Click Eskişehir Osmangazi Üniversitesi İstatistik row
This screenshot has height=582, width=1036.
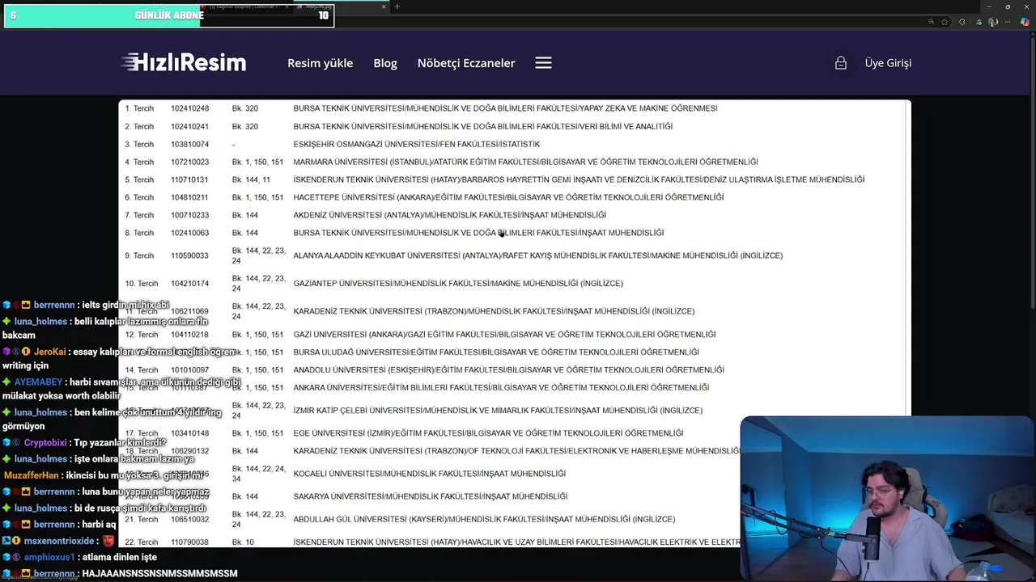click(x=416, y=144)
